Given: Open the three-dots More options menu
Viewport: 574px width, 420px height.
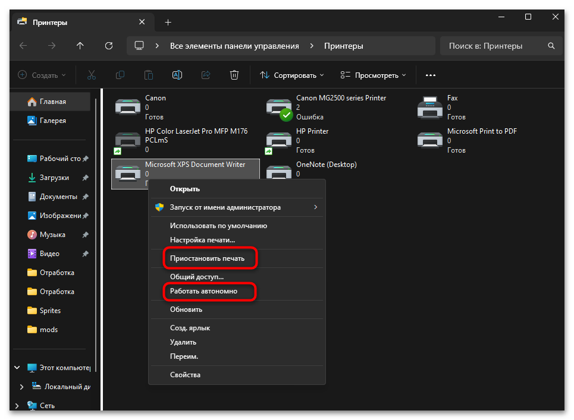Looking at the screenshot, I should pyautogui.click(x=431, y=75).
